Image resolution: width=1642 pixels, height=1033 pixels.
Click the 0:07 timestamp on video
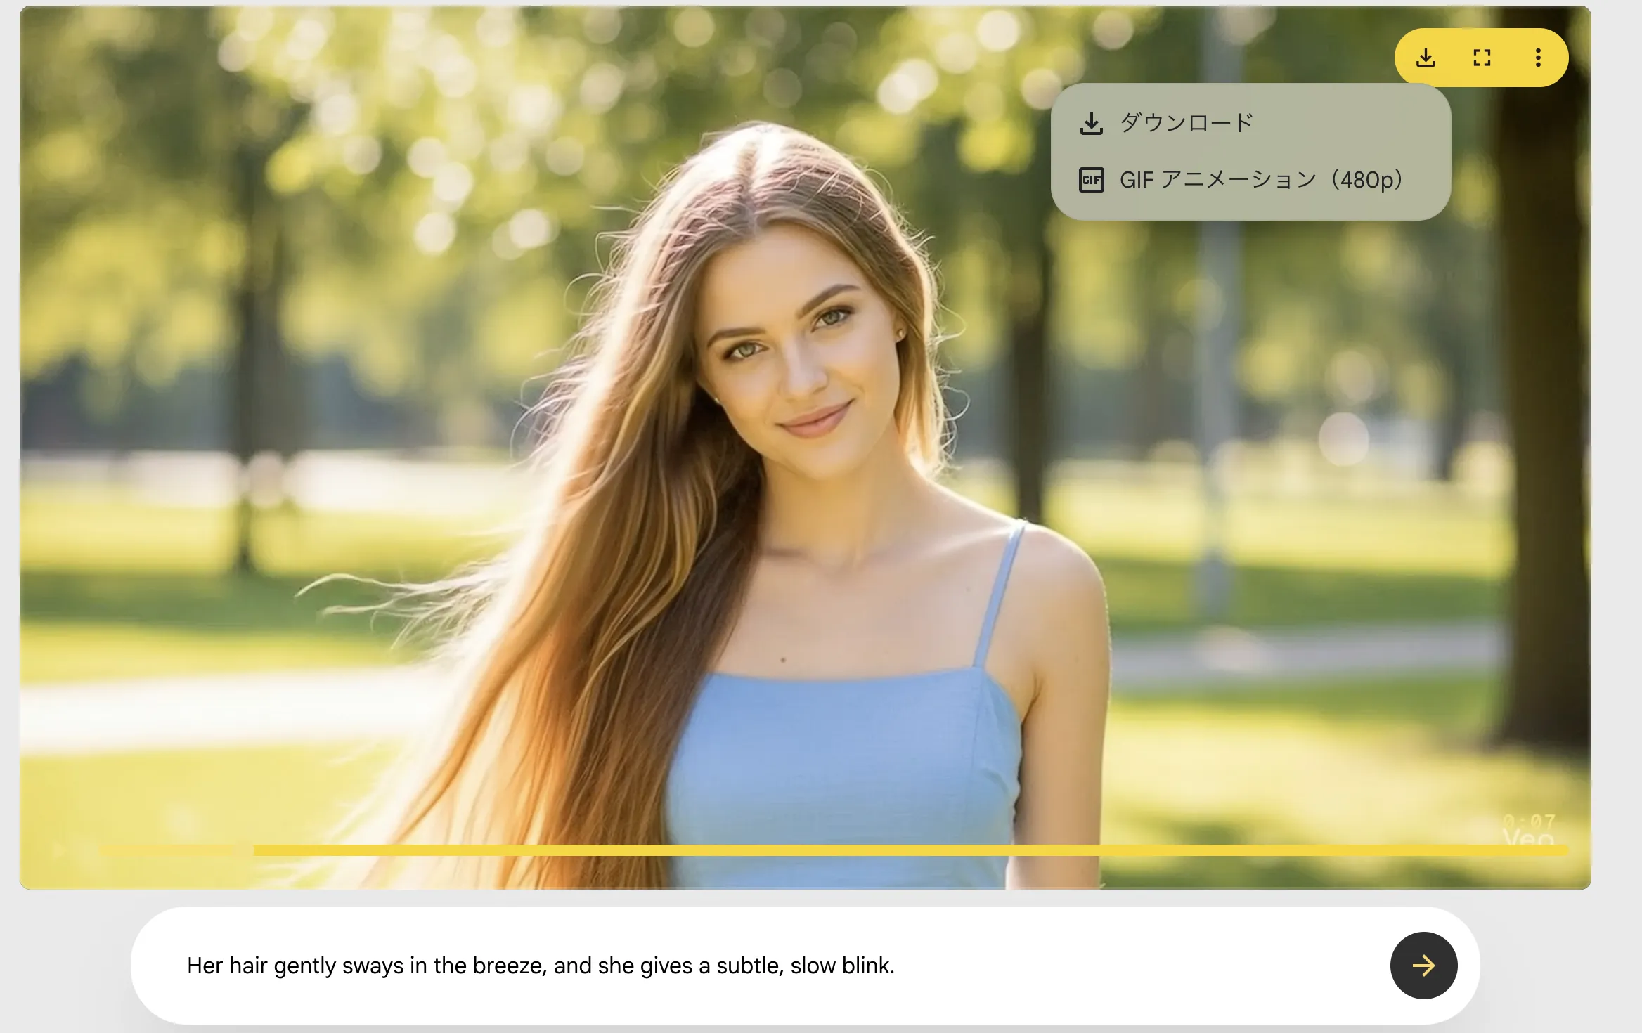click(1529, 821)
